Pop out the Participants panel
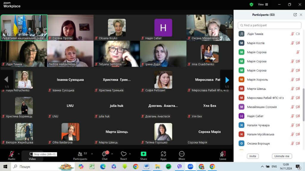 point(295,15)
